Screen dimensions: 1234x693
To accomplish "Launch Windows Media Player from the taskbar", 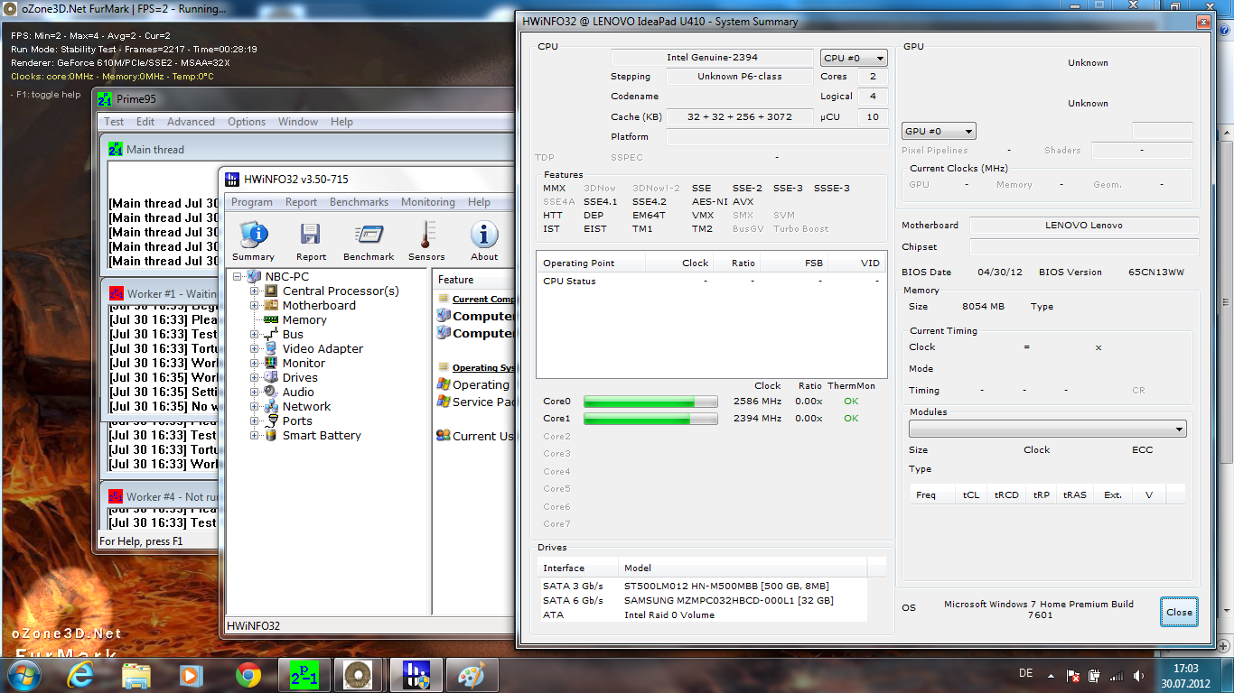I will (x=191, y=674).
